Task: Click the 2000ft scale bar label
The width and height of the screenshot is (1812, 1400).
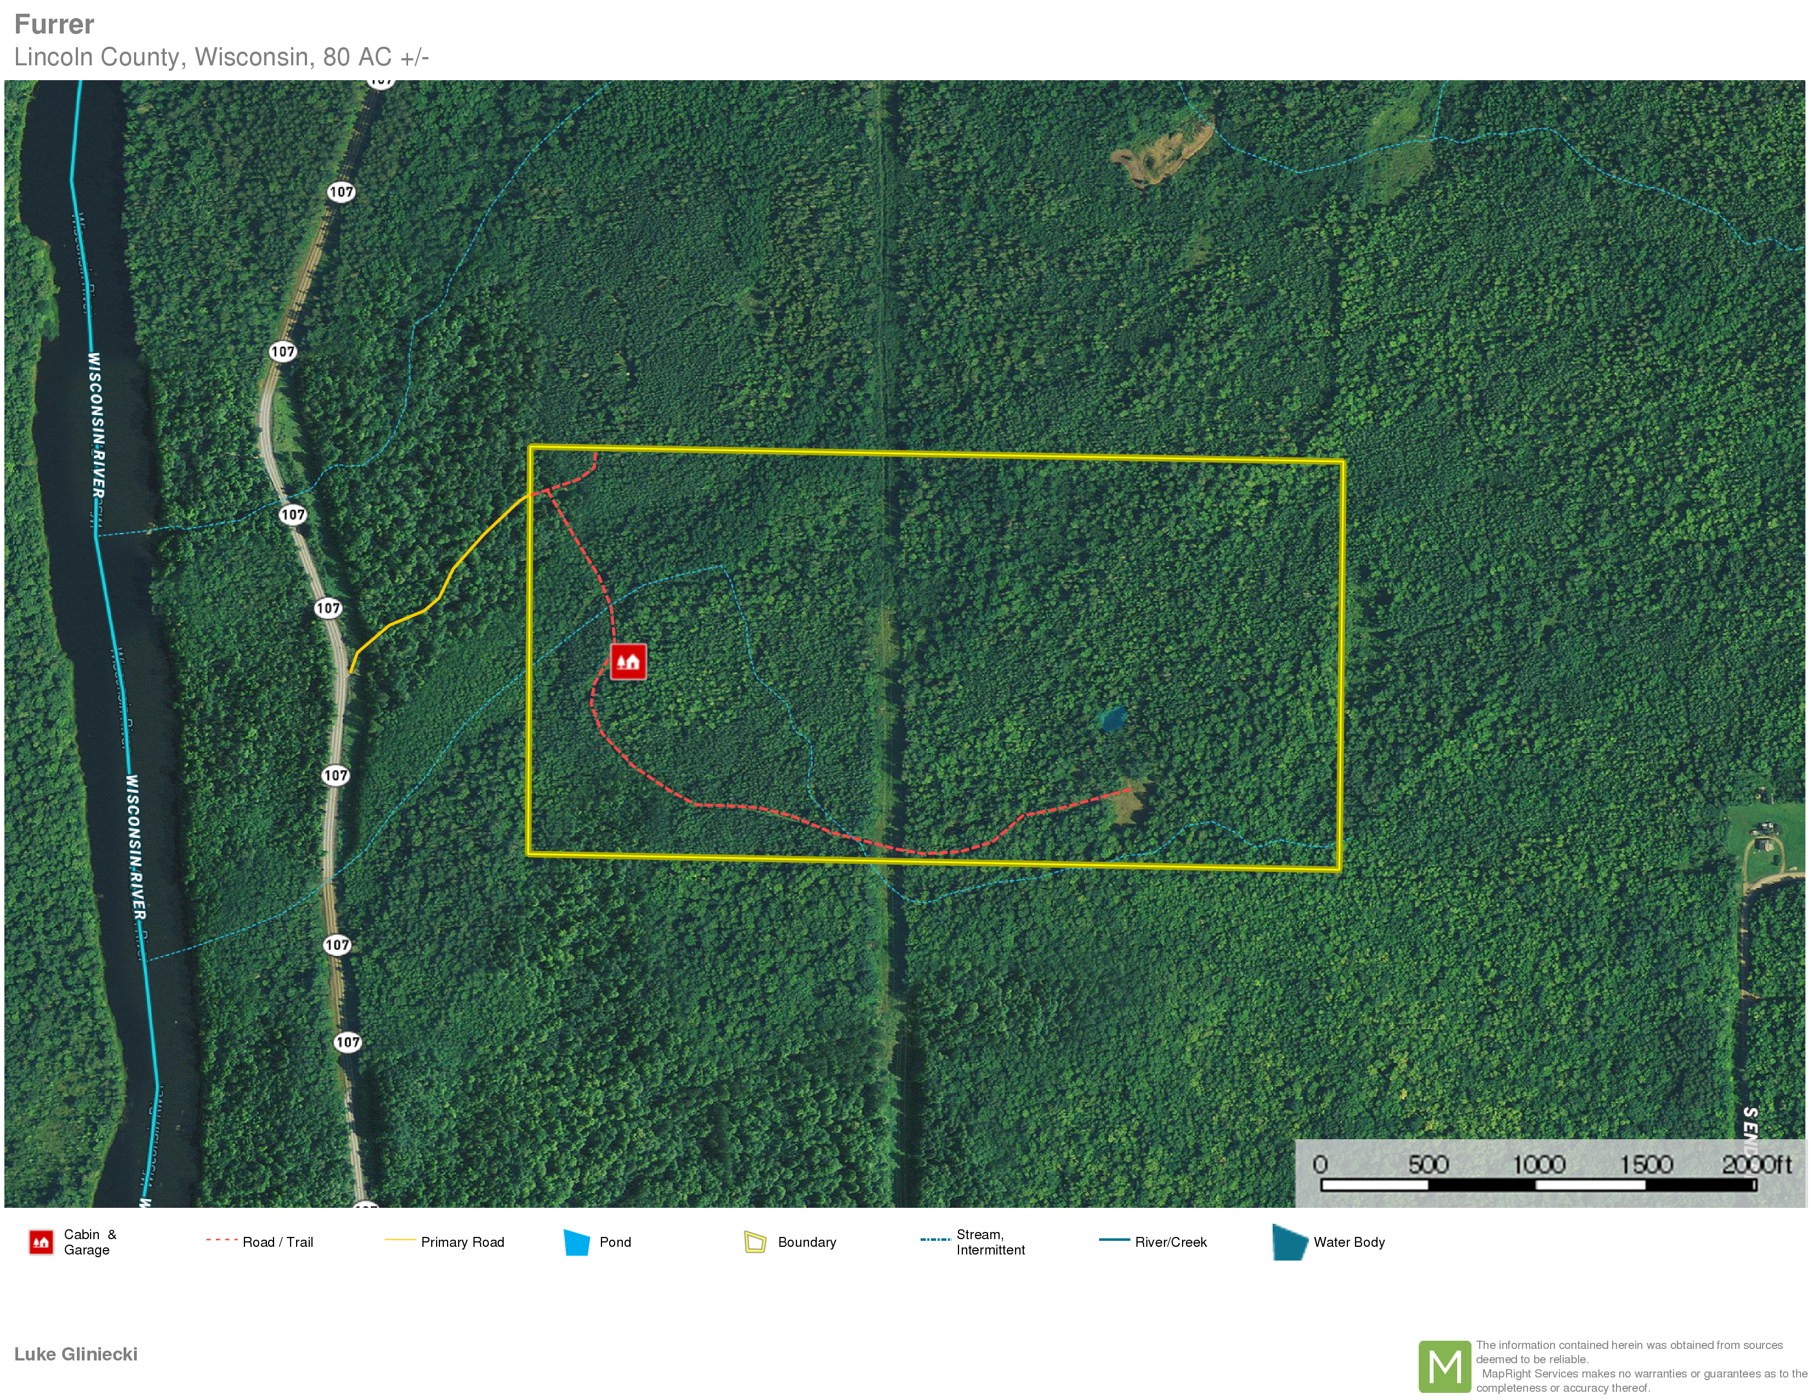Action: click(1757, 1164)
